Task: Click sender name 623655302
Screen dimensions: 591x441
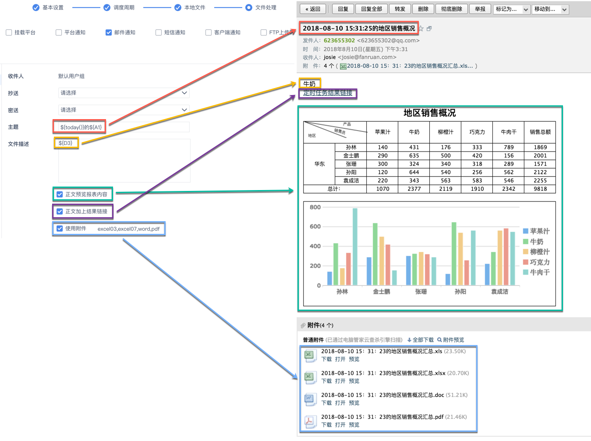Action: (x=339, y=40)
